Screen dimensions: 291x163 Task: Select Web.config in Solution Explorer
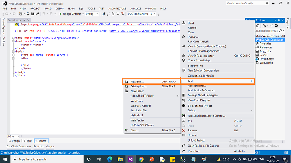[266, 63]
